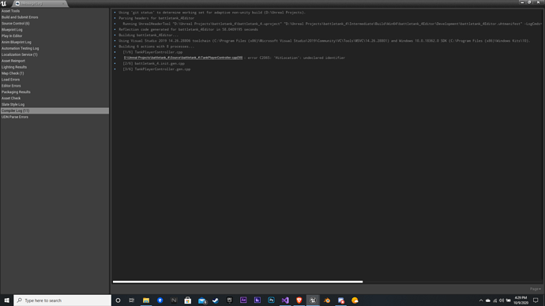This screenshot has height=306, width=545.
Task: Launch Steam from the taskbar
Action: point(216,300)
